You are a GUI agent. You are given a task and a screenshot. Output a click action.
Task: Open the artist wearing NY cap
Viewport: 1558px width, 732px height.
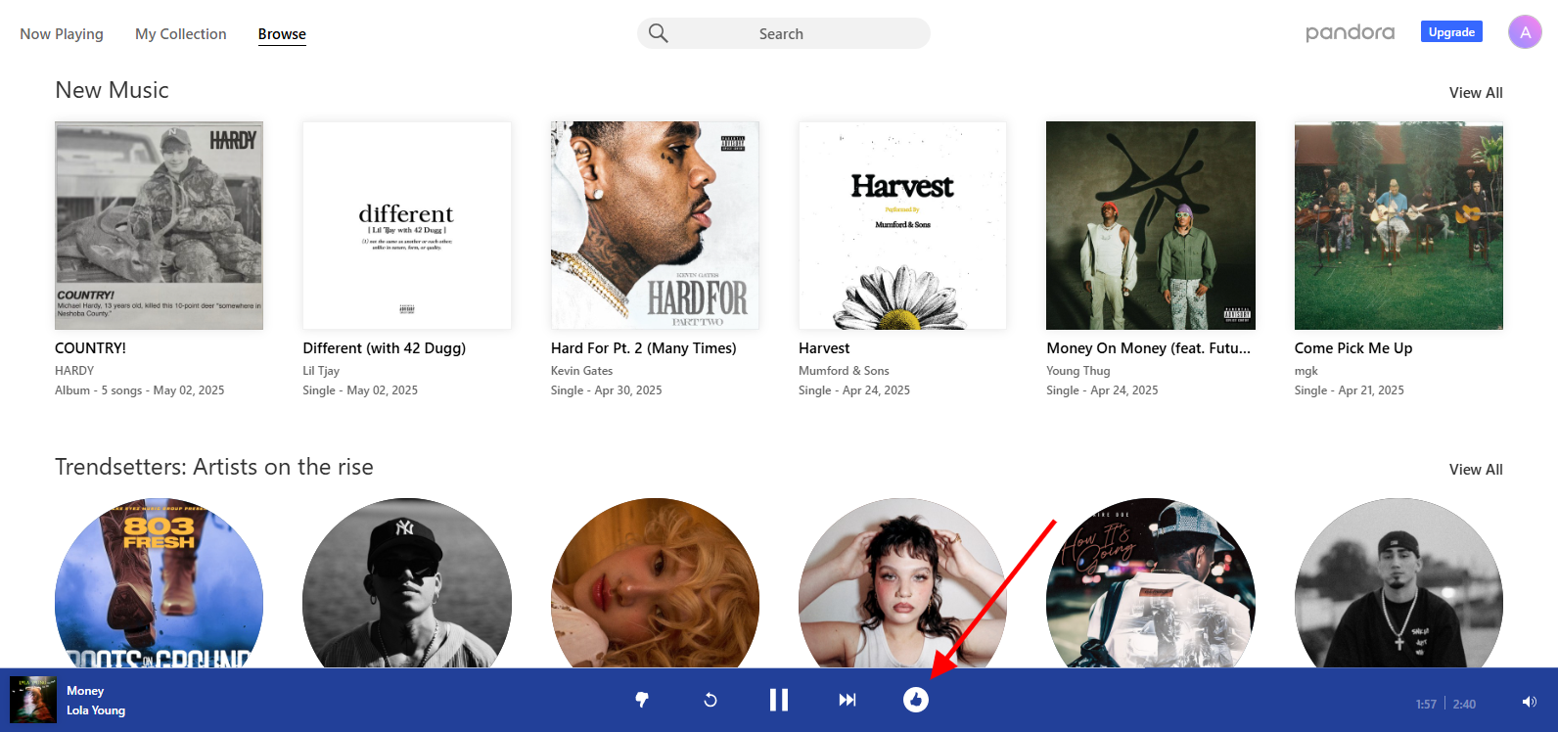click(x=407, y=583)
